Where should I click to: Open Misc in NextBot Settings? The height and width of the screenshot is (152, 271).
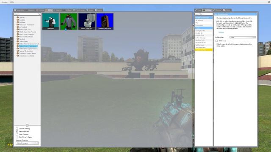(204, 23)
